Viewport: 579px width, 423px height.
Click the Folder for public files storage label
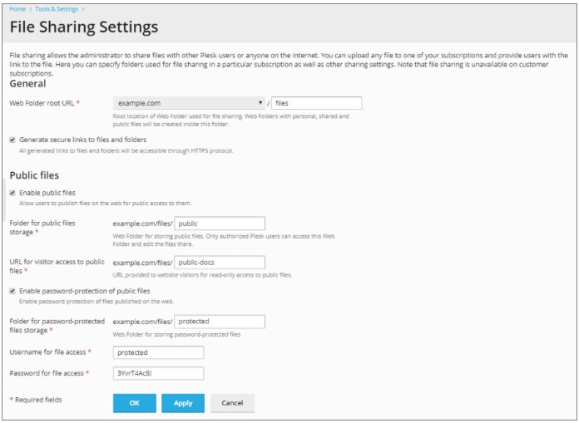pos(42,228)
